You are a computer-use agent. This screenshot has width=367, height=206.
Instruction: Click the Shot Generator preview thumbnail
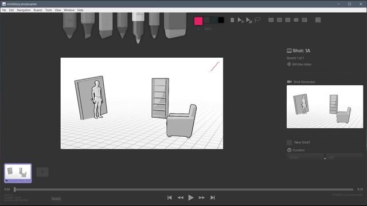tap(325, 107)
